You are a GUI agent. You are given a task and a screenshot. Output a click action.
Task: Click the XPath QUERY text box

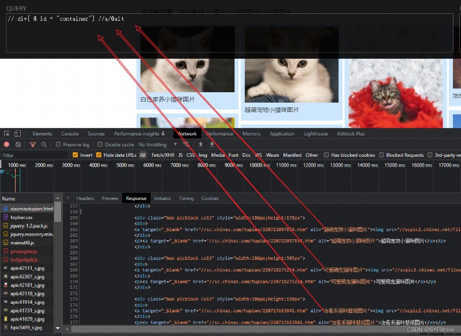coord(229,33)
